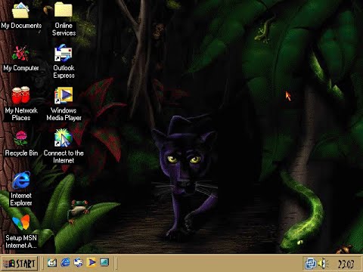Open the volume speaker icon in system tray
This screenshot has height=272, width=363.
[322, 264]
